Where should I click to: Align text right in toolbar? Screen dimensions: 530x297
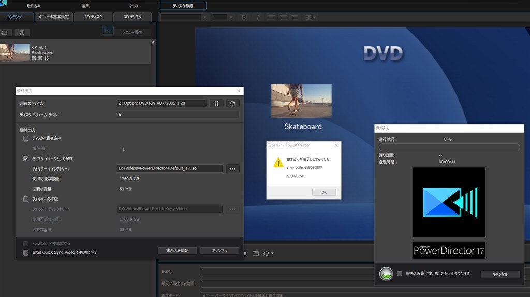(295, 17)
